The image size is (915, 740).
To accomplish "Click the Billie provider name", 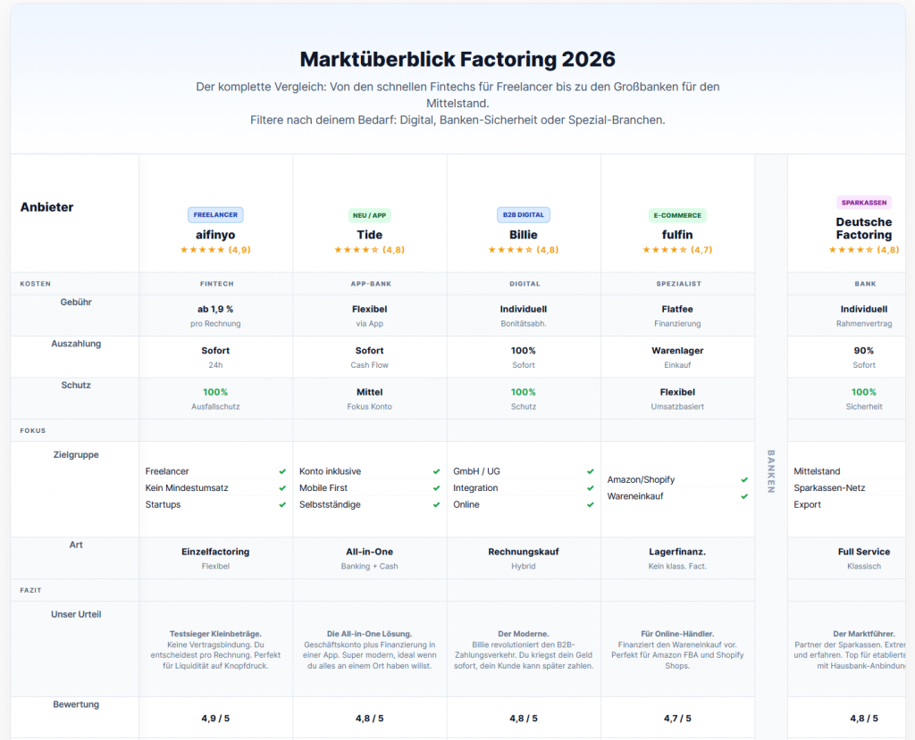I will (524, 234).
